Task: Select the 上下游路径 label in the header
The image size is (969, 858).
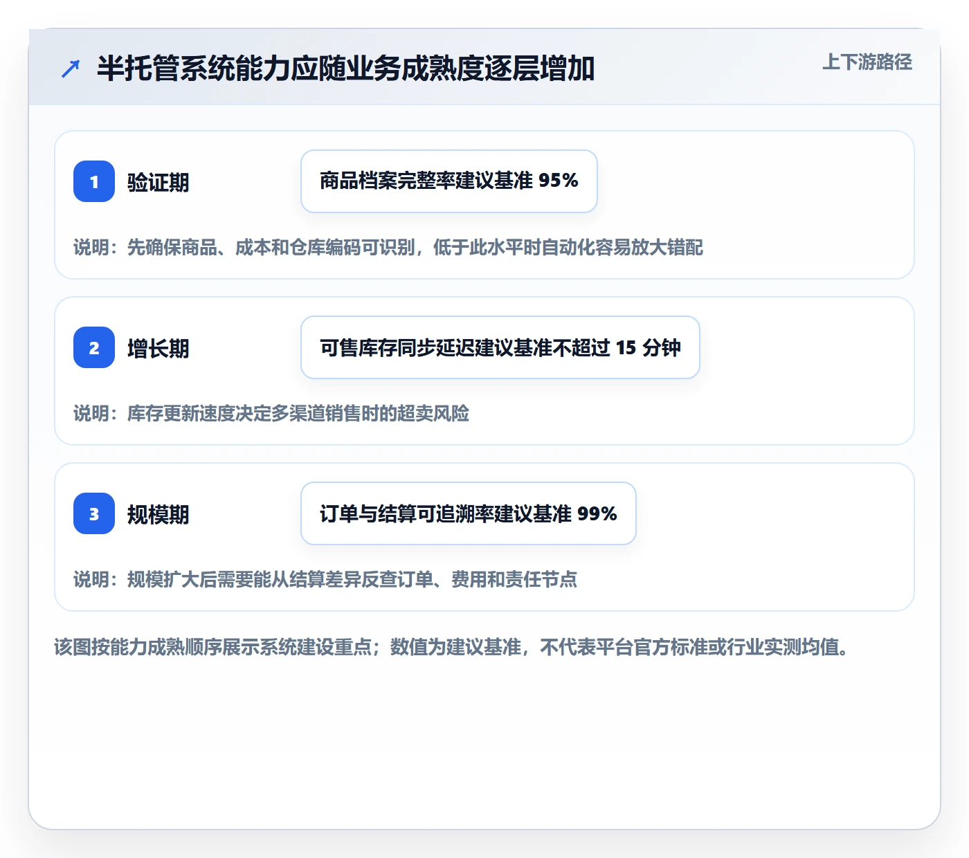Action: pyautogui.click(x=867, y=62)
